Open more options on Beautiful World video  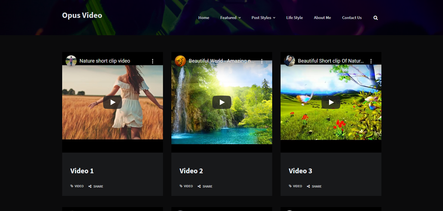click(x=262, y=61)
